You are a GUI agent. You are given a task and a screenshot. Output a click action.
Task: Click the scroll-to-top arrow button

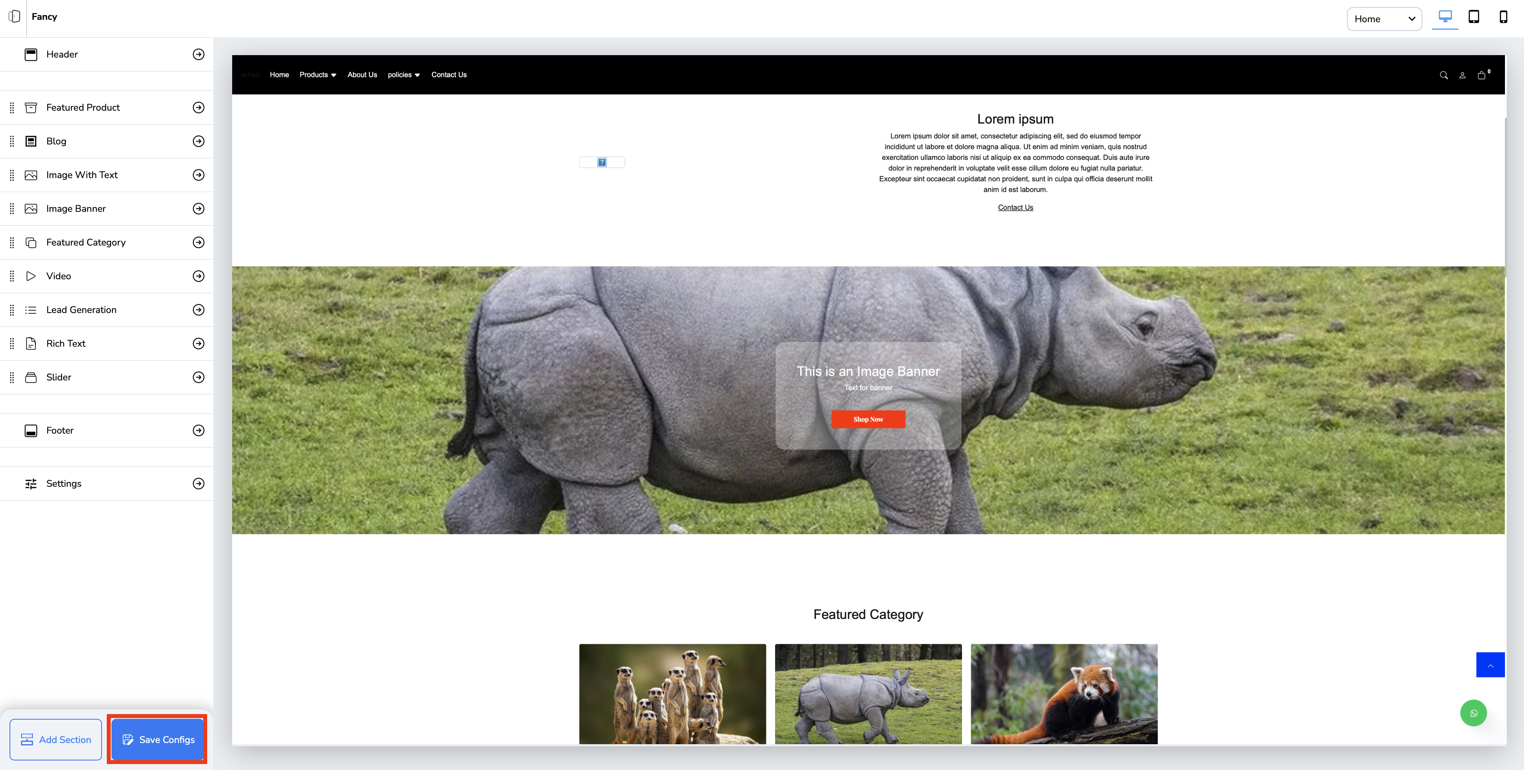tap(1490, 665)
